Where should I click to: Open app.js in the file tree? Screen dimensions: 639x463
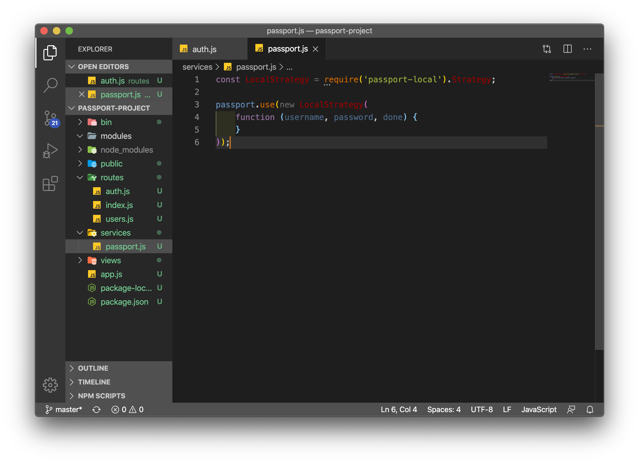click(x=111, y=274)
